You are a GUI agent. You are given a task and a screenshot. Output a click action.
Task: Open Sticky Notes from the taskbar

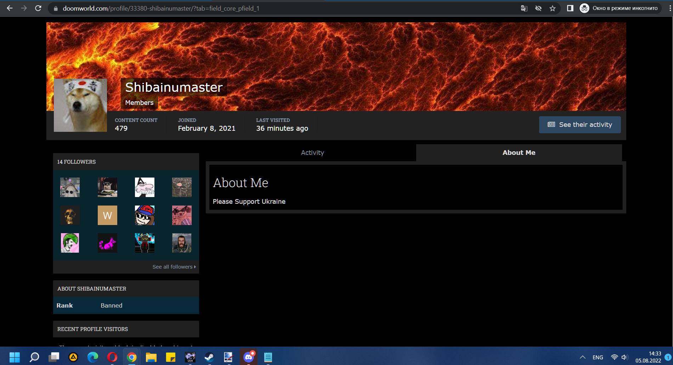171,357
